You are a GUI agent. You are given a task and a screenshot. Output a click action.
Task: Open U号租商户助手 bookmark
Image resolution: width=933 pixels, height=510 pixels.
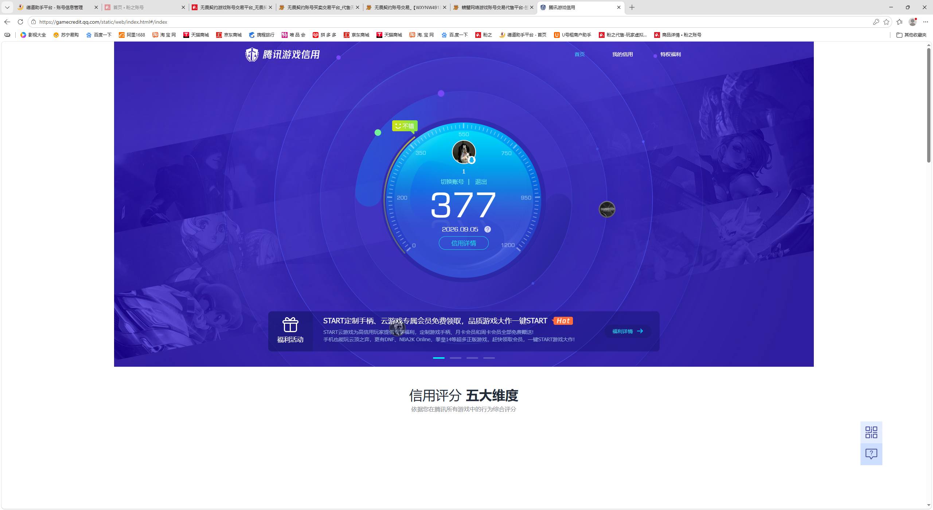point(573,35)
